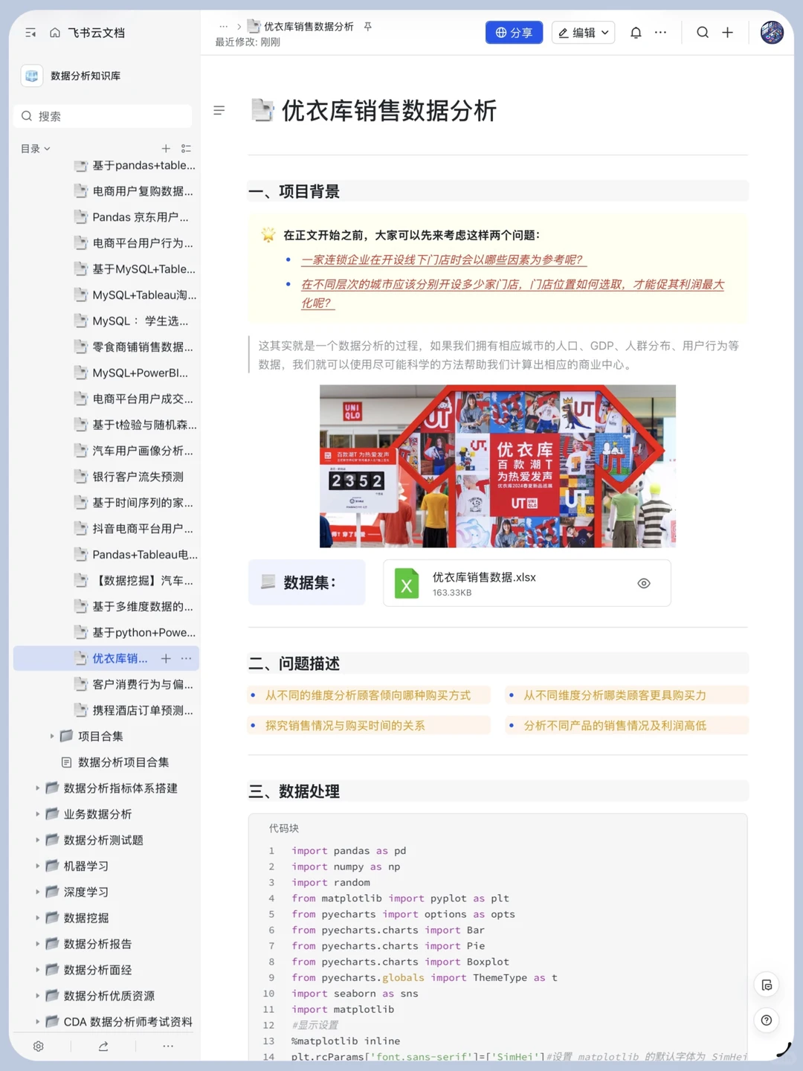This screenshot has height=1071, width=803.
Task: Expand the 深度学习 folder
Action: click(x=38, y=892)
